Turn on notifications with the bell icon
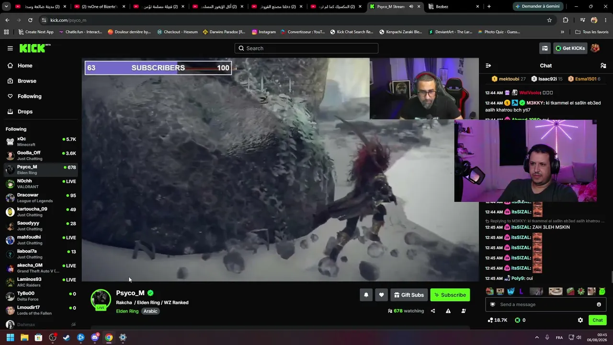The width and height of the screenshot is (613, 345). tap(366, 295)
